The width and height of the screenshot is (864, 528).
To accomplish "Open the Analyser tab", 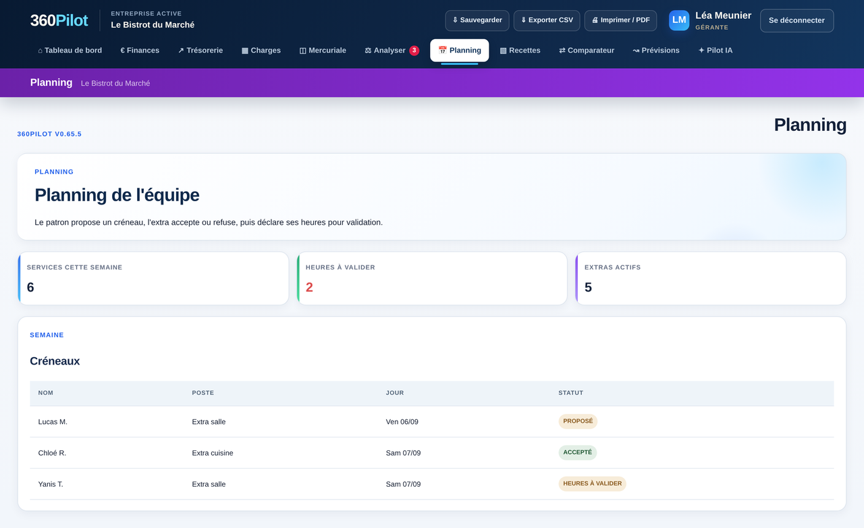I will click(391, 51).
